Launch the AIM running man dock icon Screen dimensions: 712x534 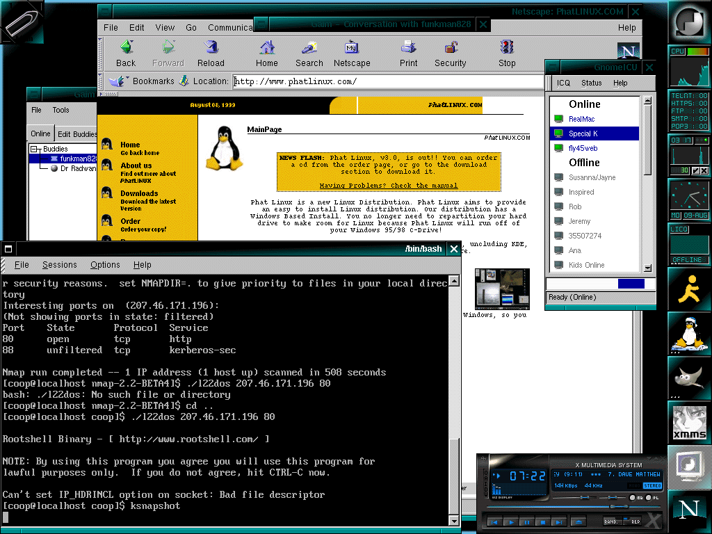pos(688,287)
